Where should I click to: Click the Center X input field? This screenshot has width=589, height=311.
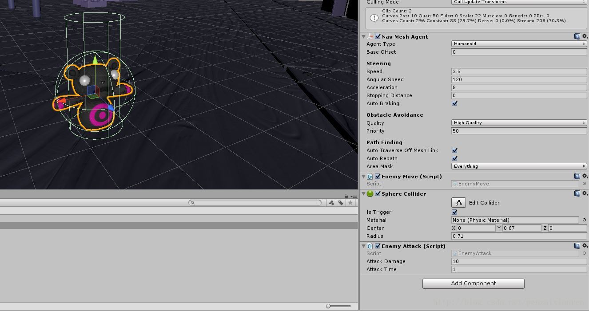tap(476, 228)
